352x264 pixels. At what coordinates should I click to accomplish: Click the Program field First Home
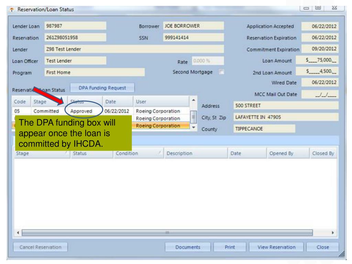95,72
